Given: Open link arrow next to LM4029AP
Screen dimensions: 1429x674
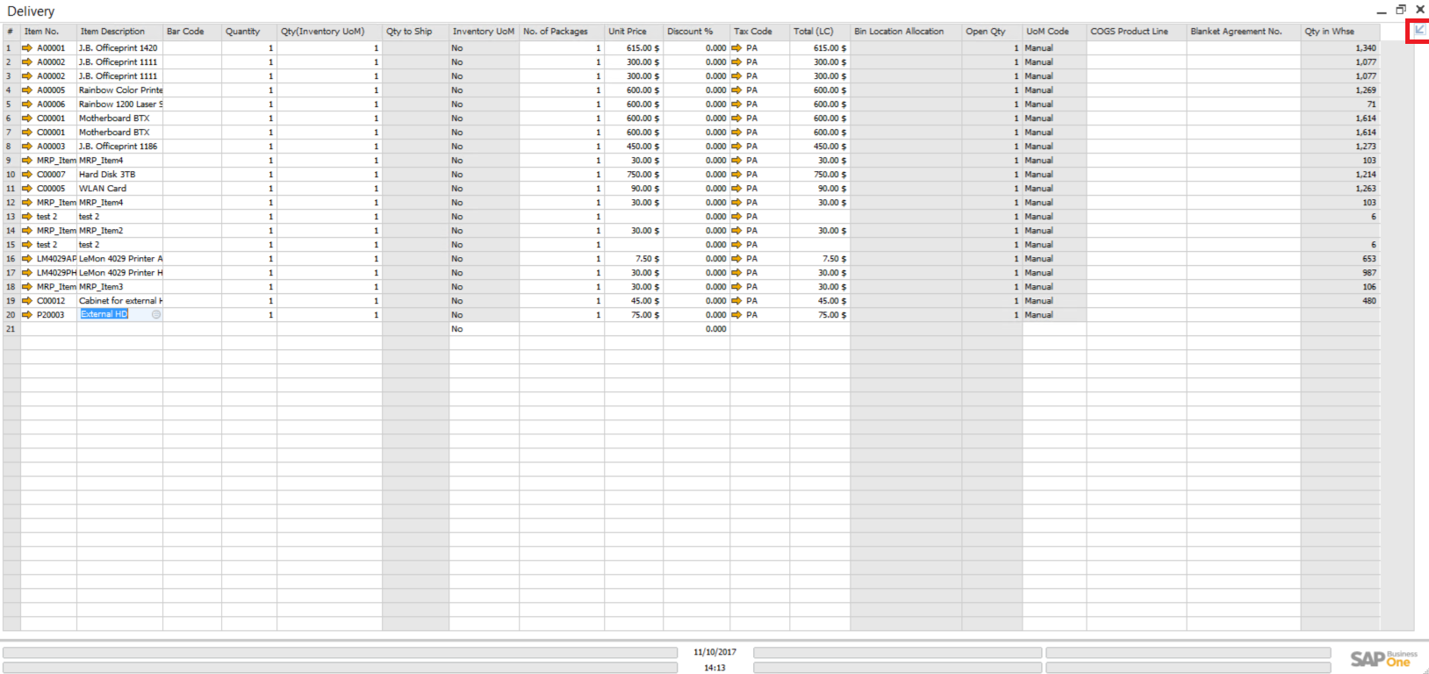Looking at the screenshot, I should 27,259.
